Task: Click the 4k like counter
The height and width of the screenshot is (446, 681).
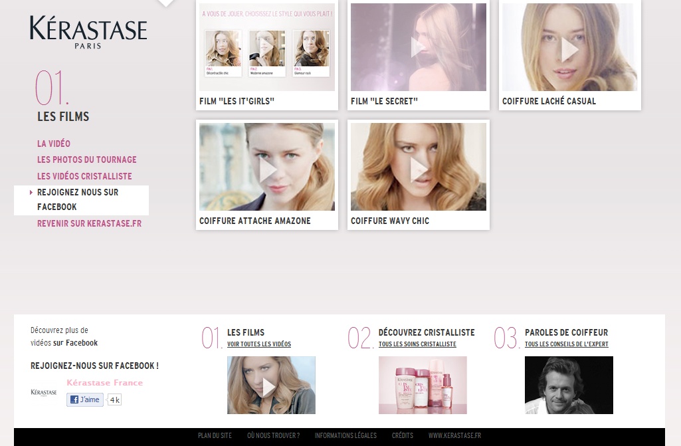Action: tap(115, 400)
